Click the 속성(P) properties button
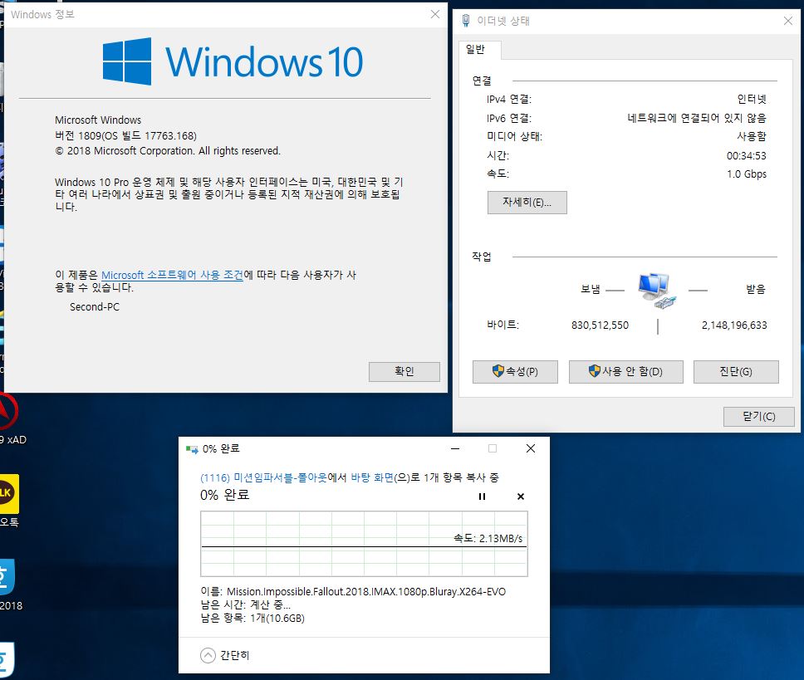Viewport: 804px width, 680px height. click(515, 371)
